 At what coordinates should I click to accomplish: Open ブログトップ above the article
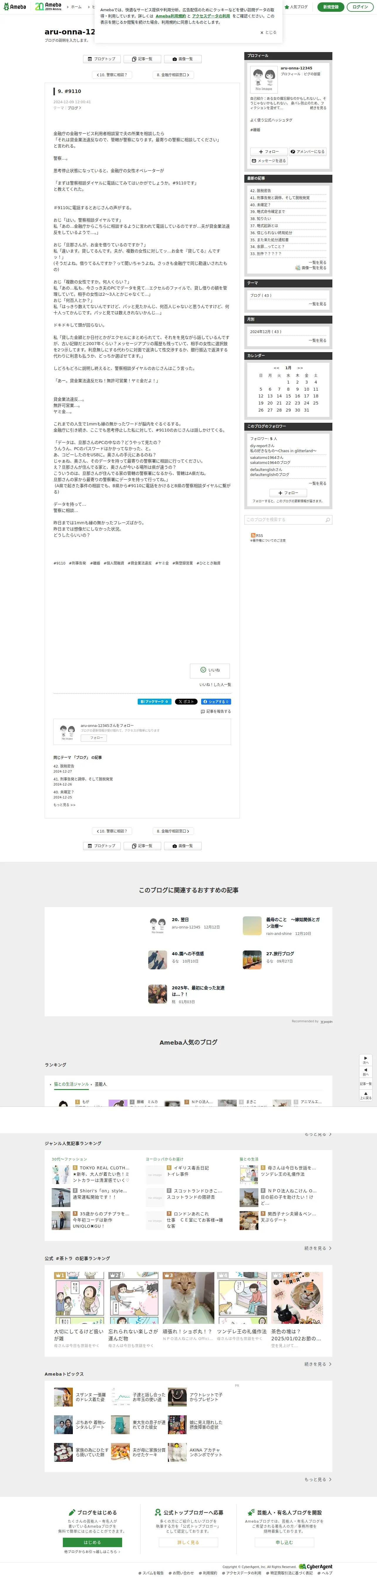(x=101, y=59)
